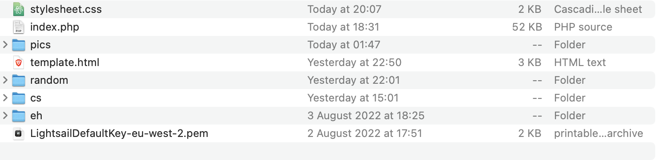661x160 pixels.
Task: Select the random folder icon
Action: click(x=18, y=80)
